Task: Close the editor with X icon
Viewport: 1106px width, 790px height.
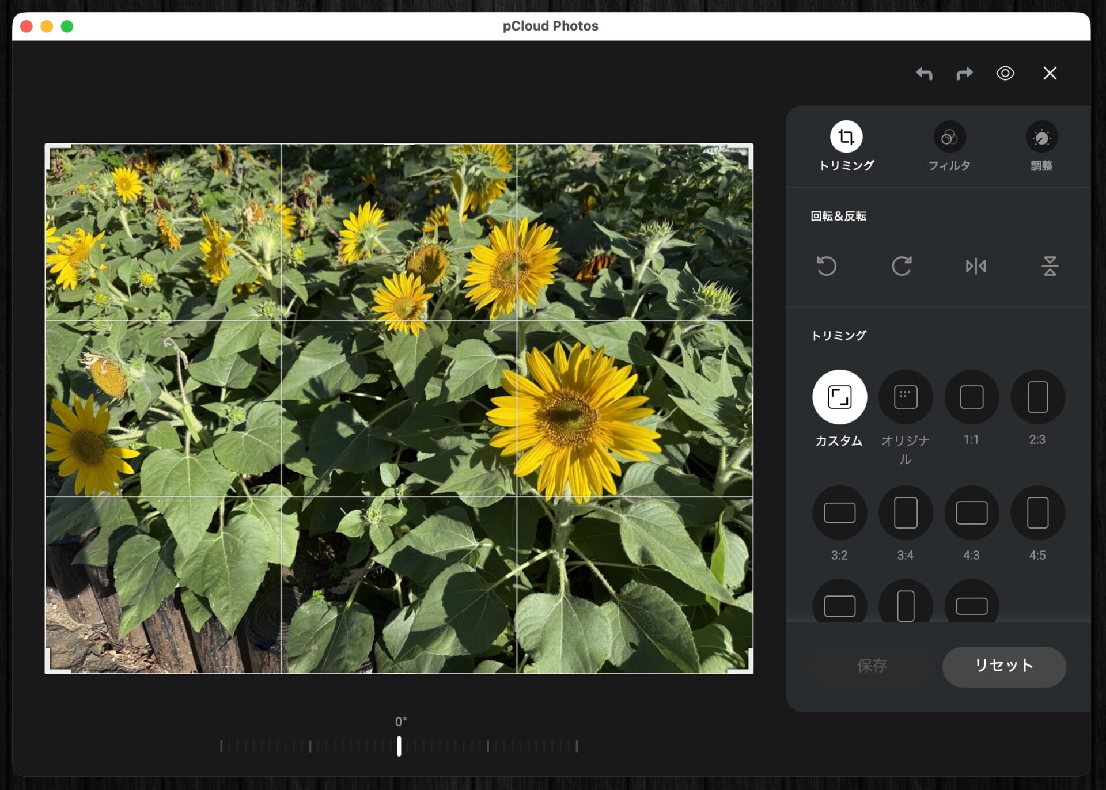Action: tap(1050, 73)
